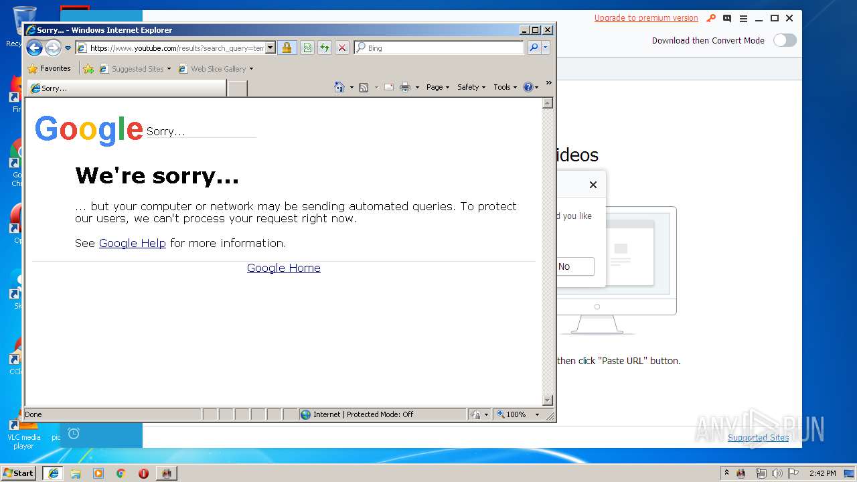
Task: Expand the address bar URL dropdown
Action: point(270,48)
